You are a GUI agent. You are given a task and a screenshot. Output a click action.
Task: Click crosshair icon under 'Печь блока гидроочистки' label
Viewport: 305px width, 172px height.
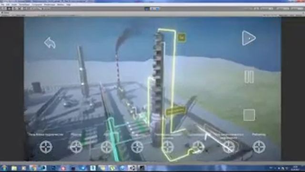coord(46,147)
